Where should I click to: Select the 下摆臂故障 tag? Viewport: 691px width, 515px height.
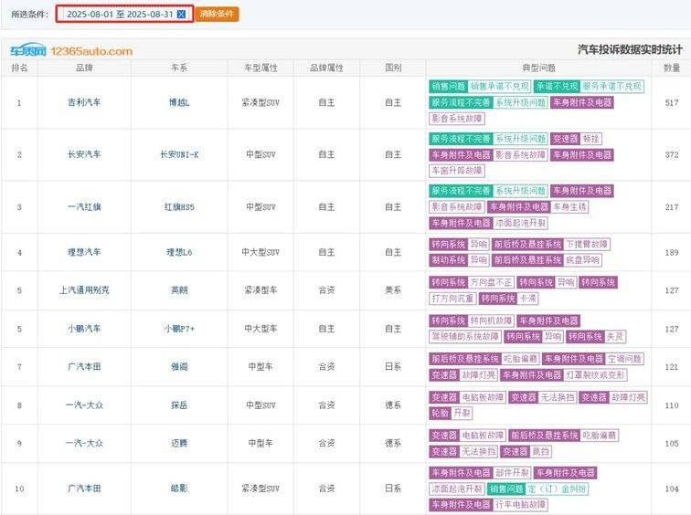[x=587, y=245]
